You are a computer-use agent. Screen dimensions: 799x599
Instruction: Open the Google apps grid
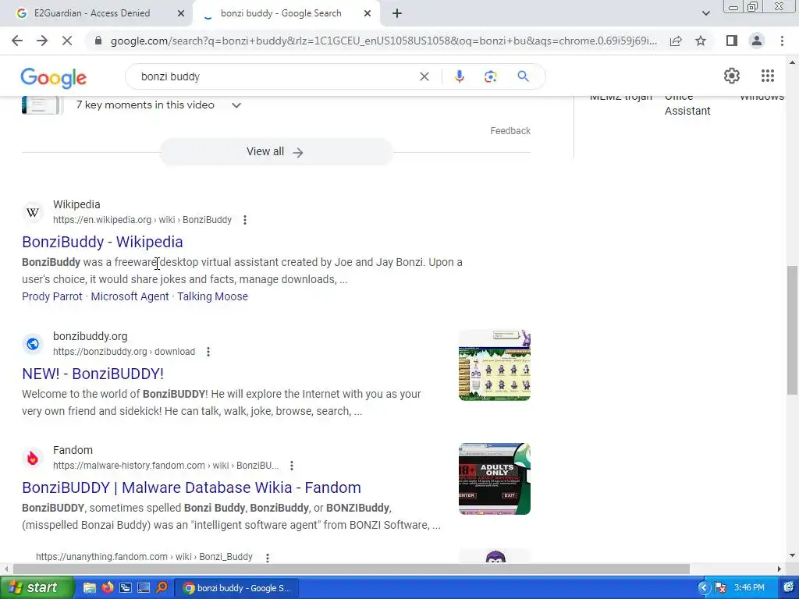768,76
